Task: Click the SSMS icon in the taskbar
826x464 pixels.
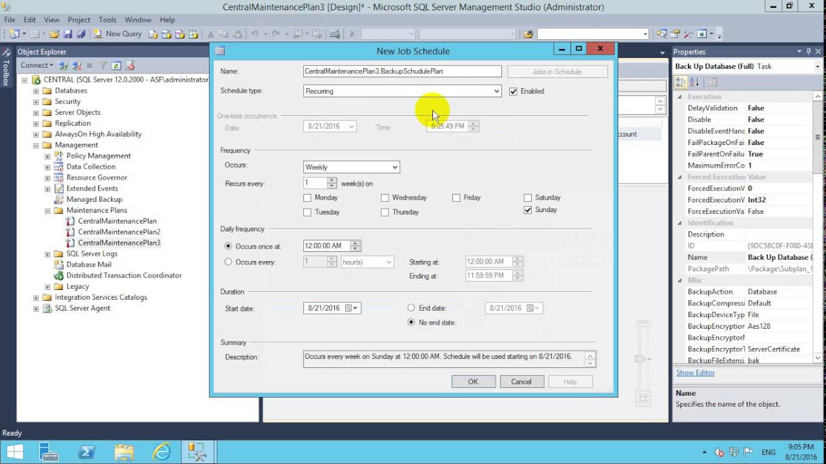Action: (196, 451)
